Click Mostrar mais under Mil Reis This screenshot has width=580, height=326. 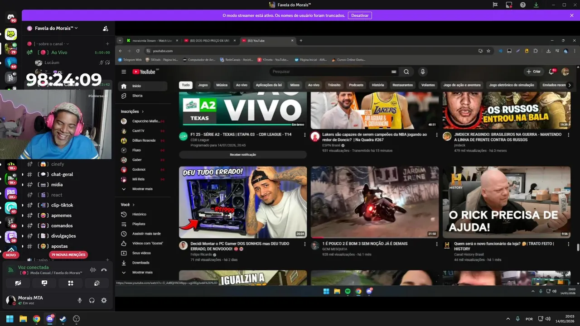point(142,189)
